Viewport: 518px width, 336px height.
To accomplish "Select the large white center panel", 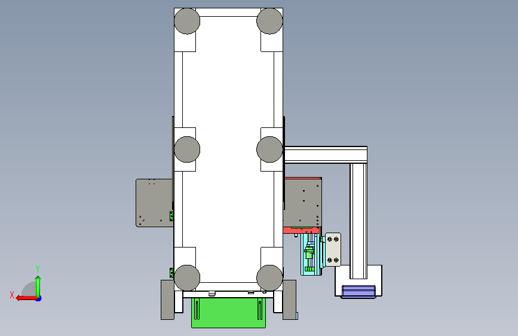I will pyautogui.click(x=228, y=149).
